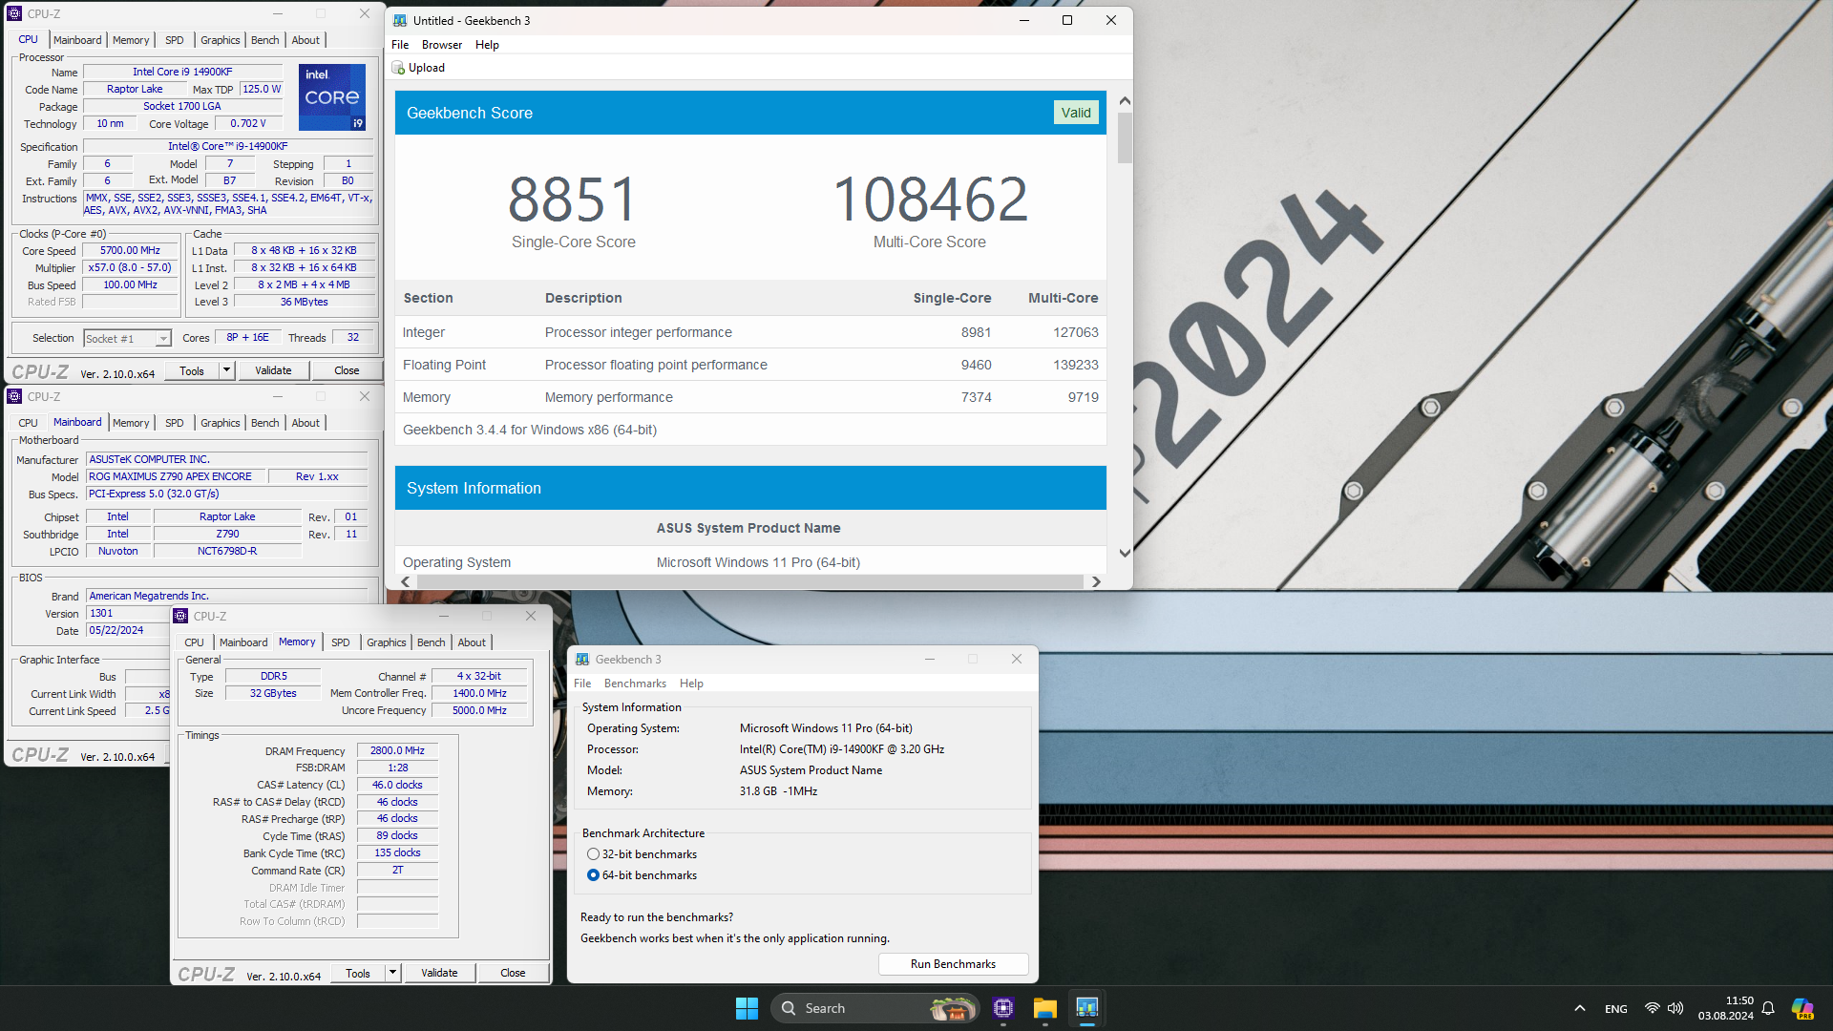Open Help menu in Geekbench results window

tap(487, 45)
